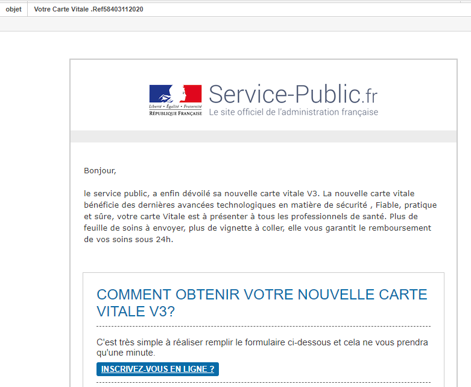Click the 'objet' field label

click(x=13, y=9)
